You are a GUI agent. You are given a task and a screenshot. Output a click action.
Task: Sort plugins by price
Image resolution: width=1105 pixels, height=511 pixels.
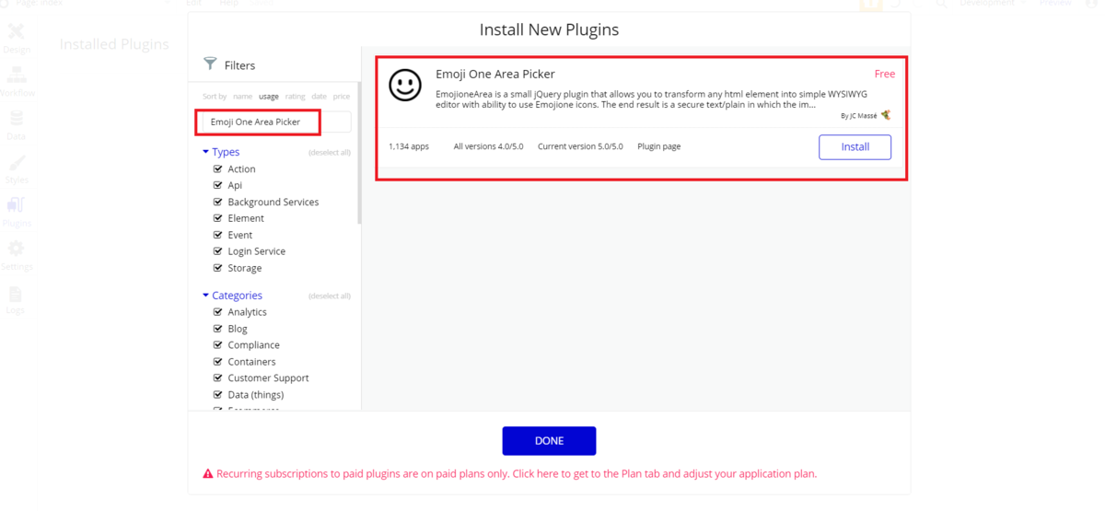pyautogui.click(x=342, y=96)
